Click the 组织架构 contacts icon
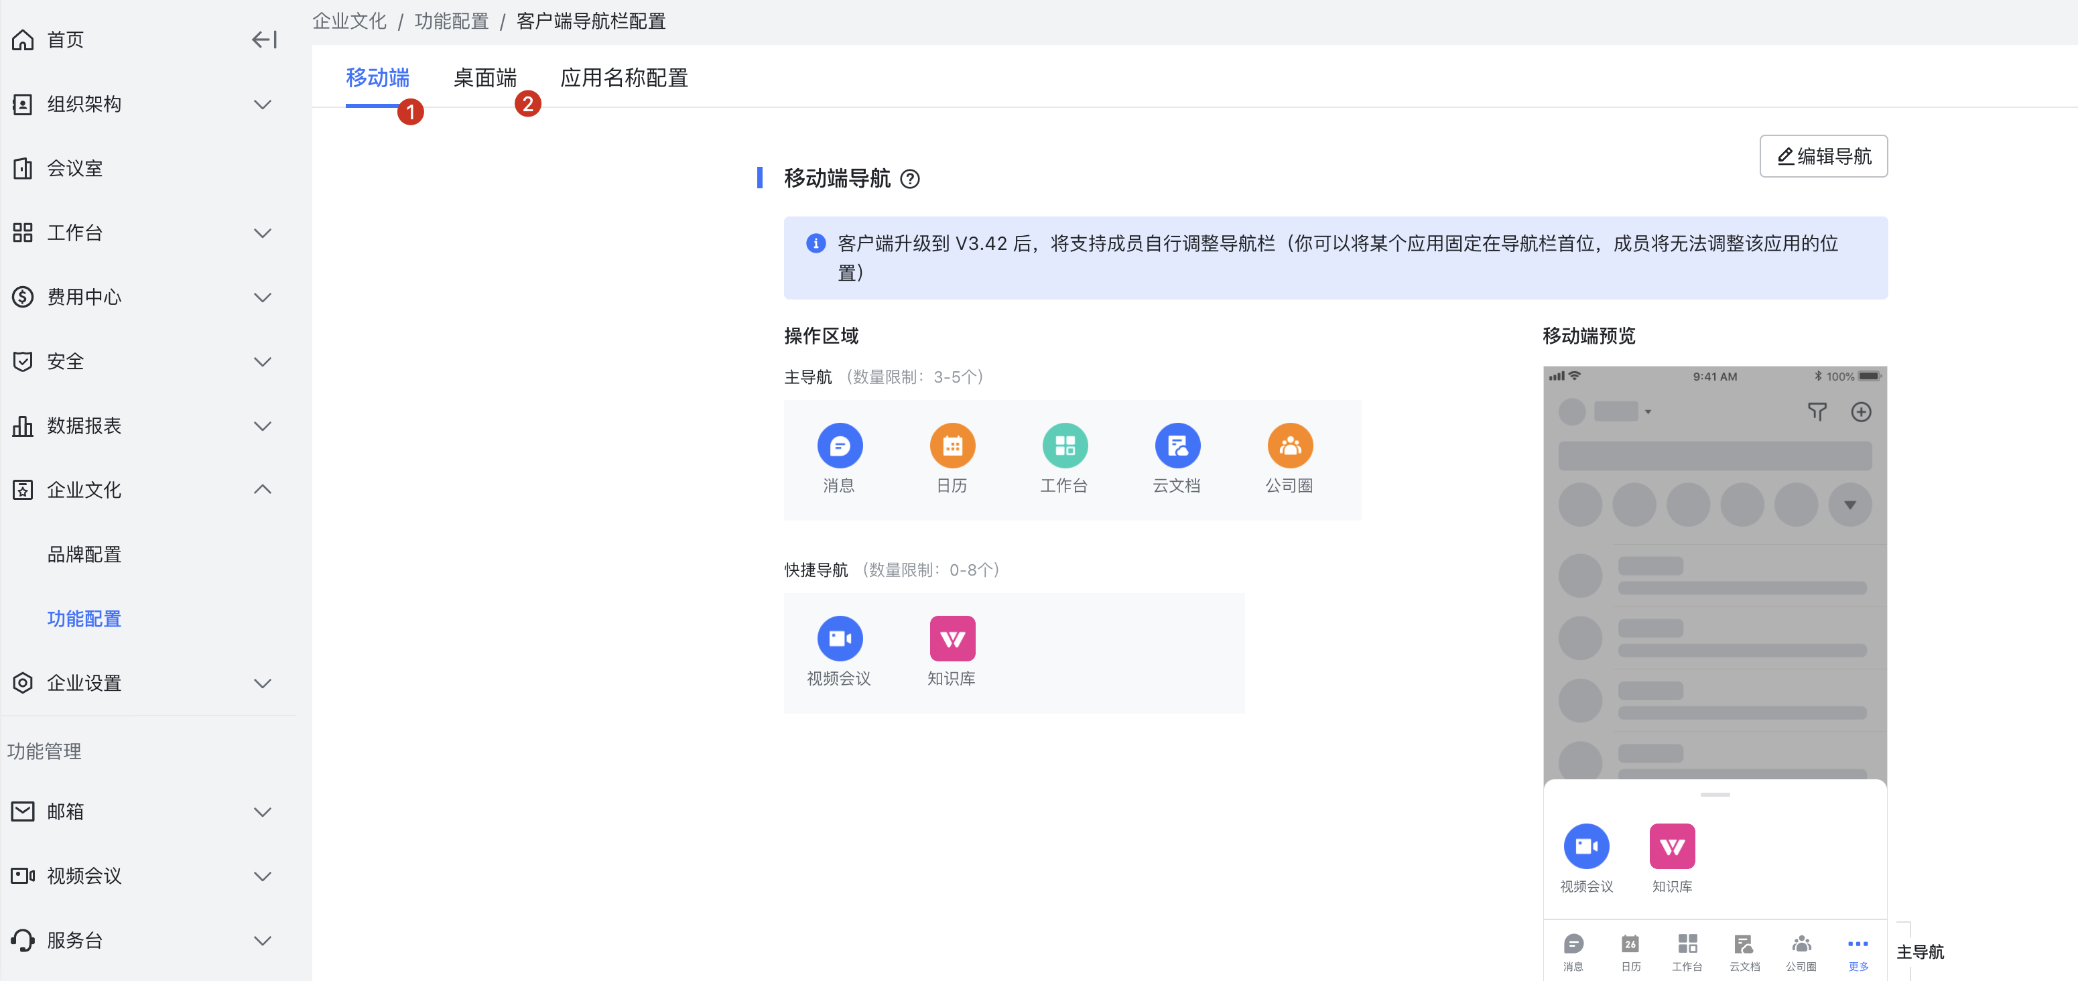 coord(23,104)
